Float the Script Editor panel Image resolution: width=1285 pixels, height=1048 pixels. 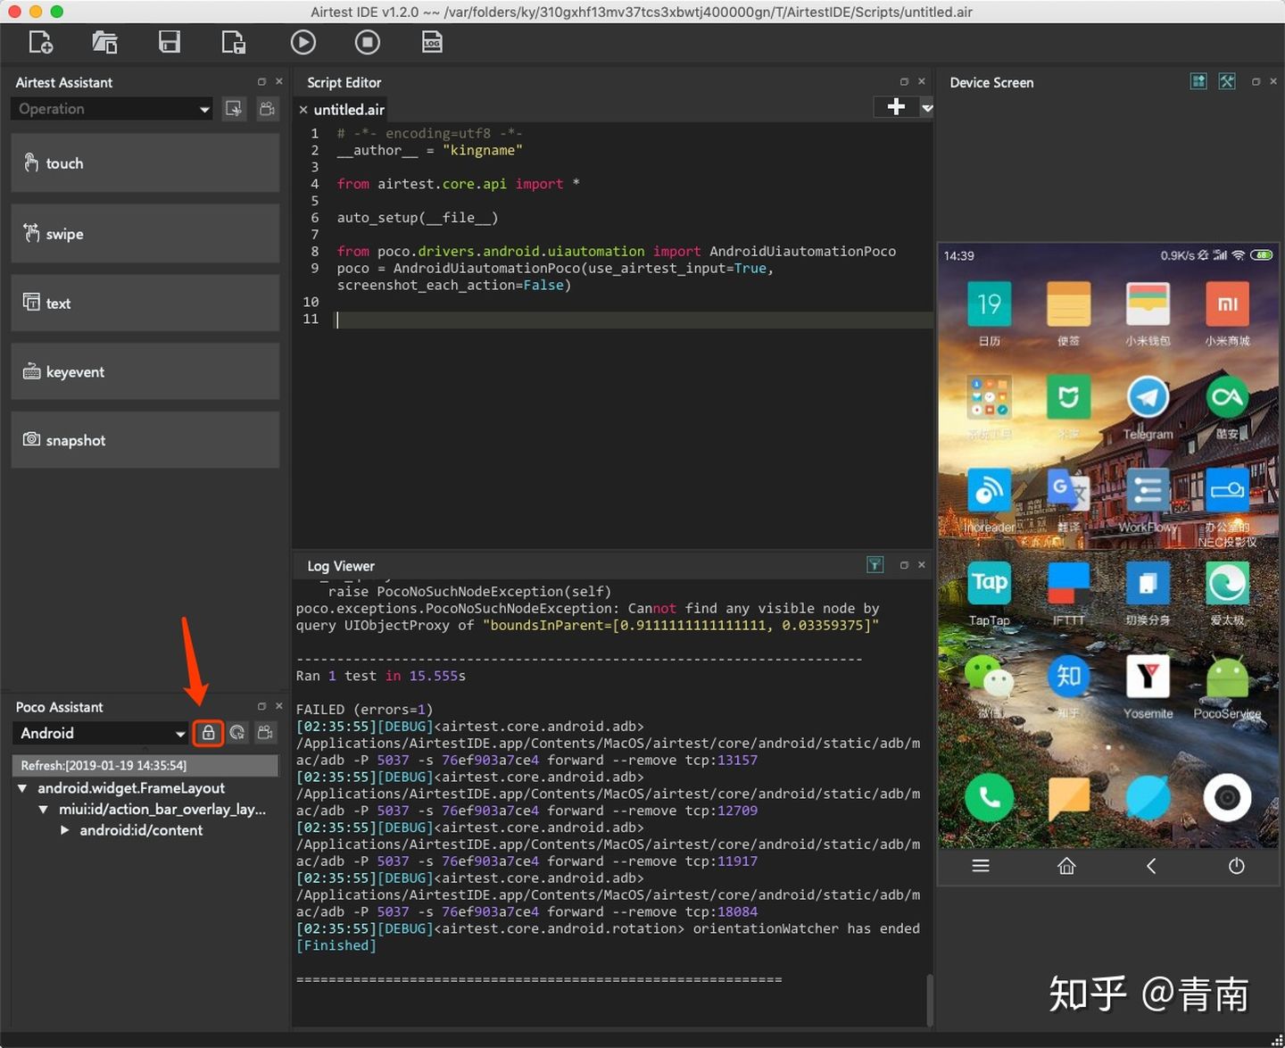[904, 81]
